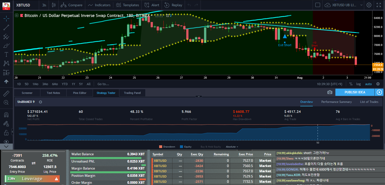
Task: Toggle auto scale on the chart
Action: pos(368,84)
